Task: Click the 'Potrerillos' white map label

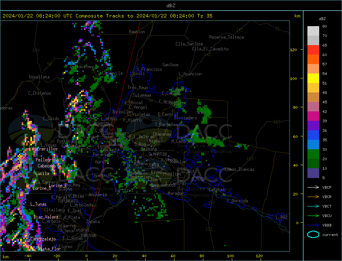Action: (x=45, y=149)
